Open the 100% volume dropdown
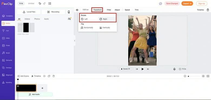The image size is (211, 100). click(x=85, y=10)
